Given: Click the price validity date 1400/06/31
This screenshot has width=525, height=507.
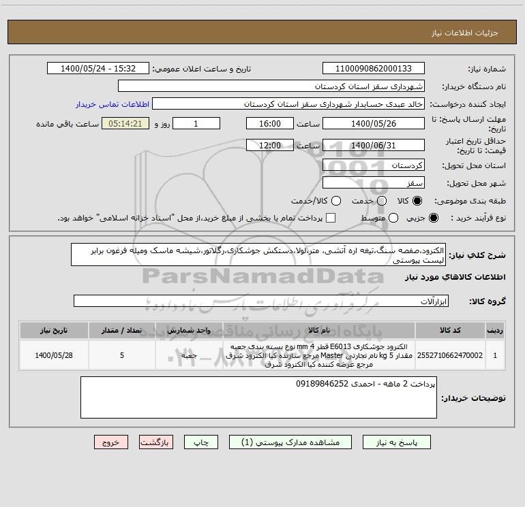Looking at the screenshot, I should click(x=374, y=145).
